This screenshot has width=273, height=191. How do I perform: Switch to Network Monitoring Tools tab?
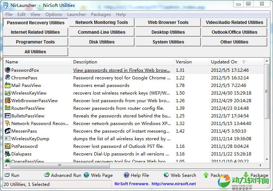tap(102, 22)
